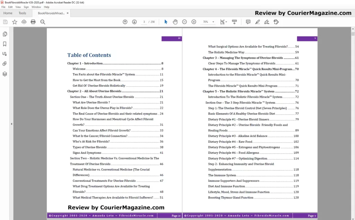Click the vertical scrollbar up arrow
The height and width of the screenshot is (220, 355).
[353, 29]
